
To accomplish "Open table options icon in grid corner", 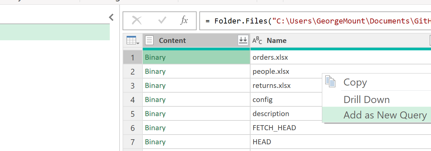I will pyautogui.click(x=133, y=41).
